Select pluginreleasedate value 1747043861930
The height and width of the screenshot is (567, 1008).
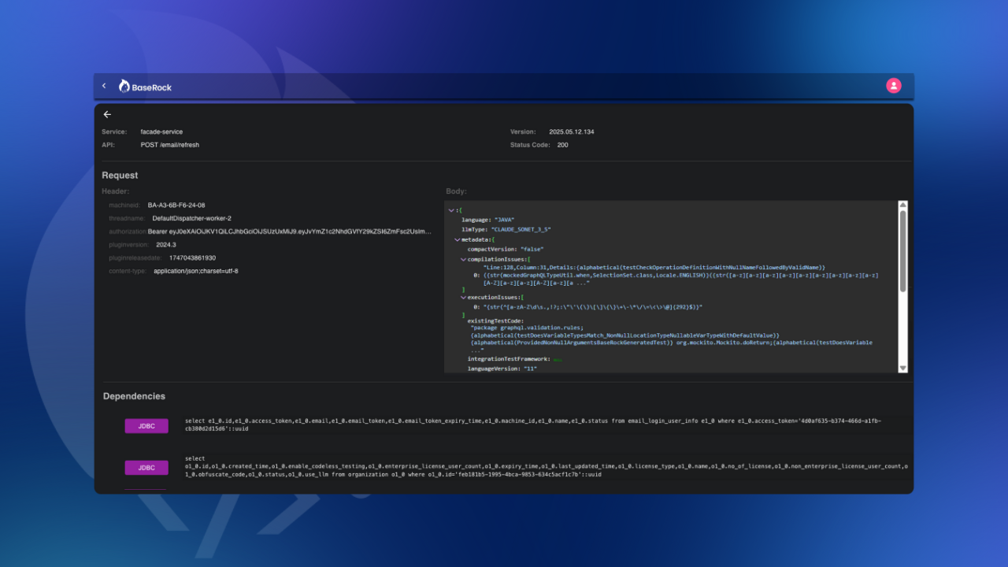[x=192, y=258]
